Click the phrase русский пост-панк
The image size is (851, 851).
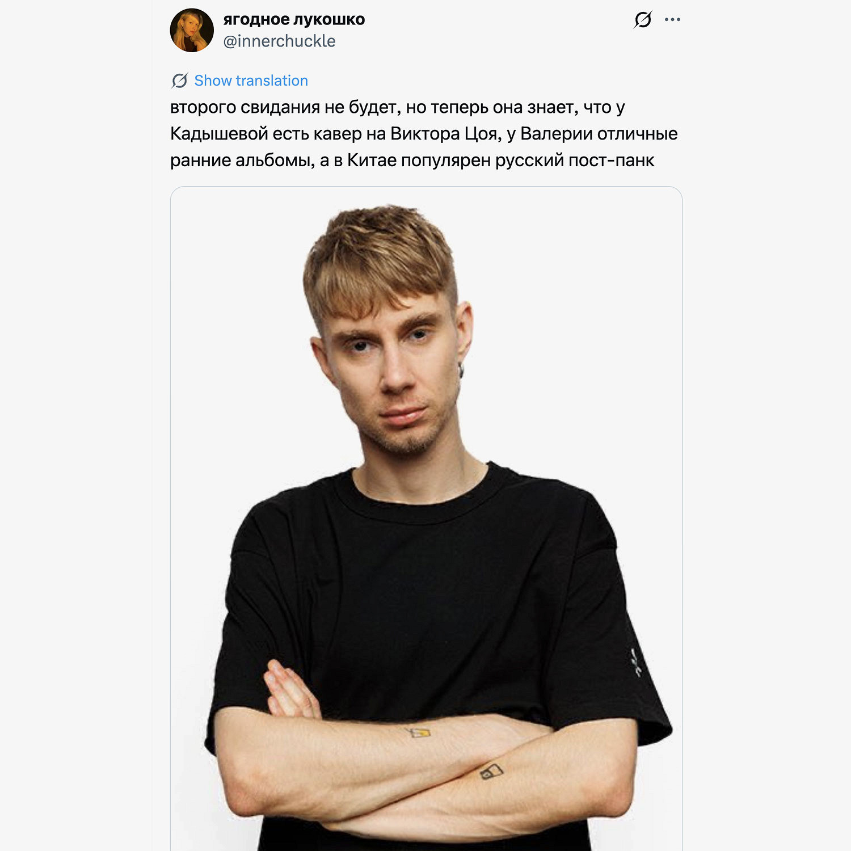click(574, 160)
